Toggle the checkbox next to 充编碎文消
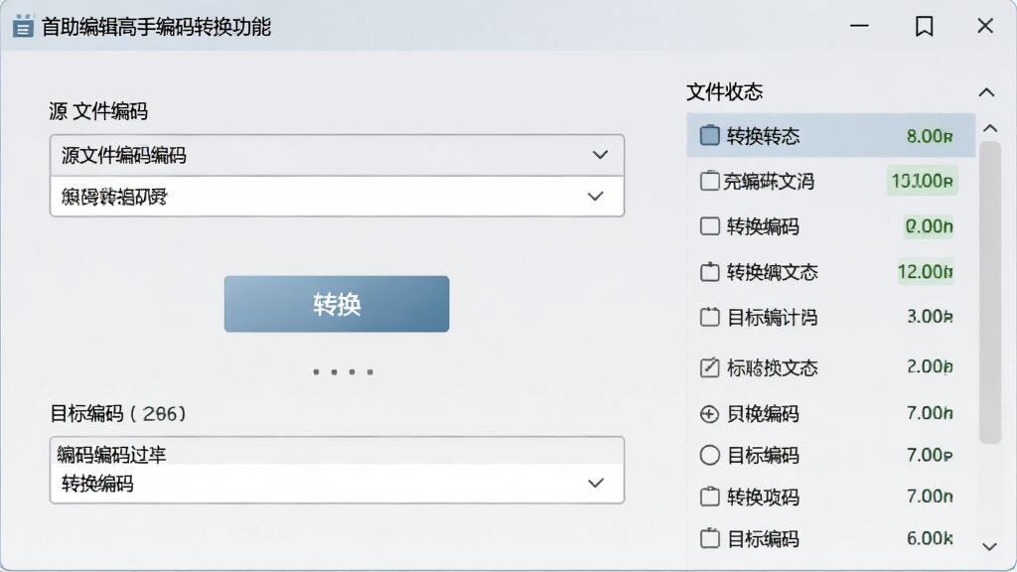Viewport: 1017px width, 572px height. pyautogui.click(x=709, y=181)
